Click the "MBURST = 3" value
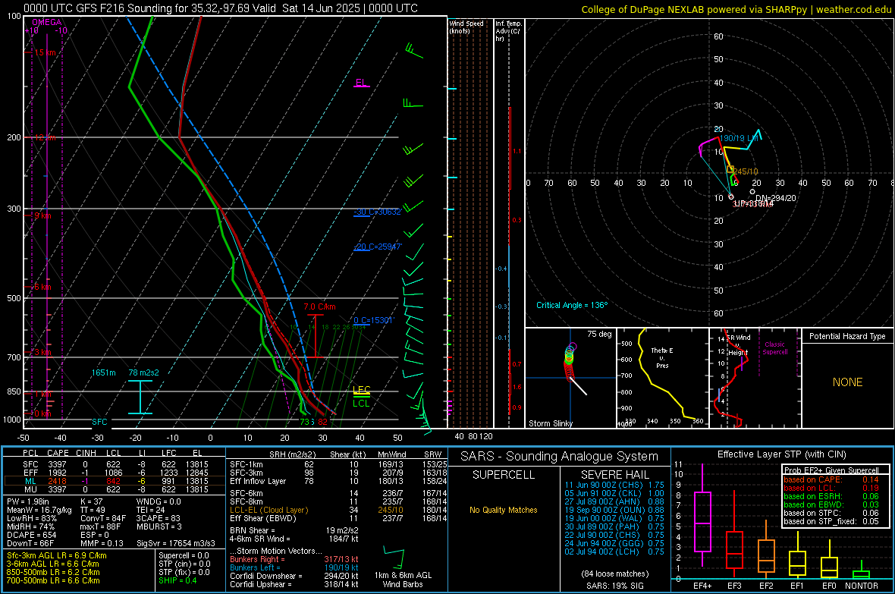895x594 pixels. point(159,526)
